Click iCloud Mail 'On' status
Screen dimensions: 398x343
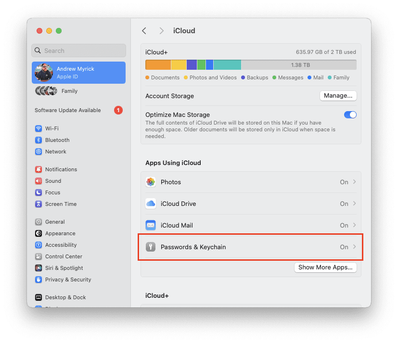point(344,225)
